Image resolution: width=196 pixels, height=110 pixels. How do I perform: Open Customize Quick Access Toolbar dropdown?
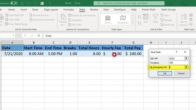coord(50,3)
